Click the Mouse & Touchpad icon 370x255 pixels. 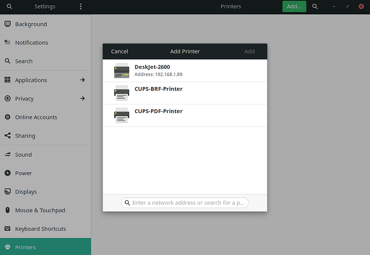point(8,210)
